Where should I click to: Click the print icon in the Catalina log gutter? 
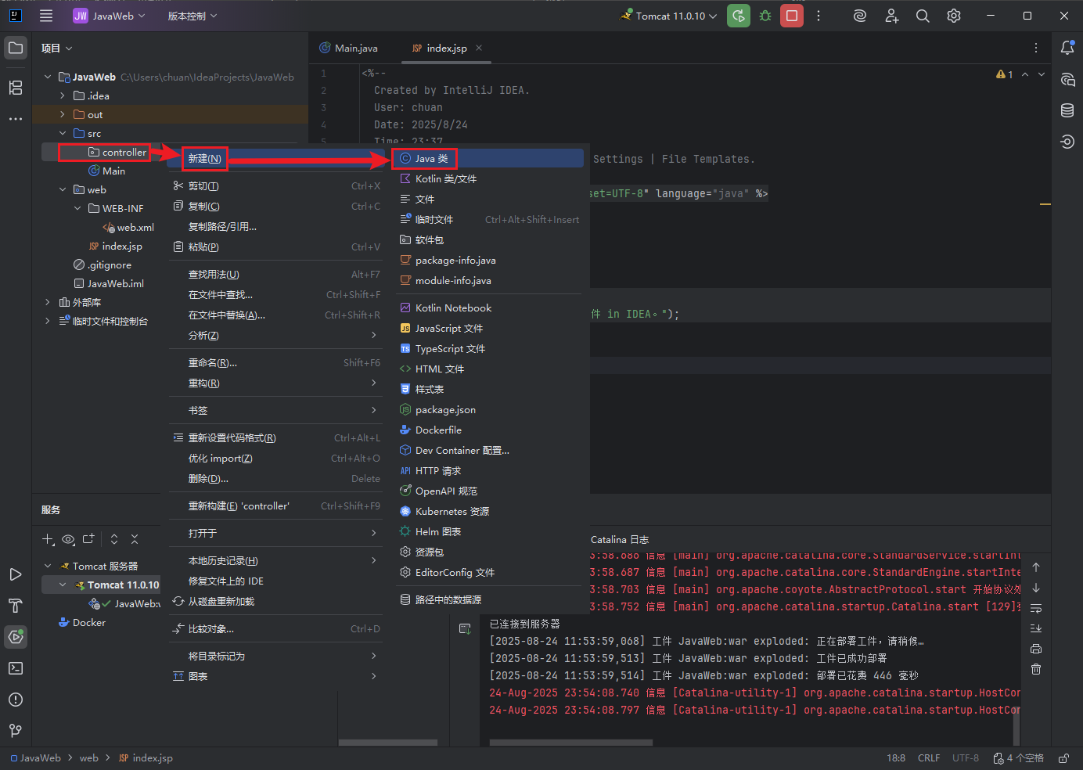click(1036, 649)
